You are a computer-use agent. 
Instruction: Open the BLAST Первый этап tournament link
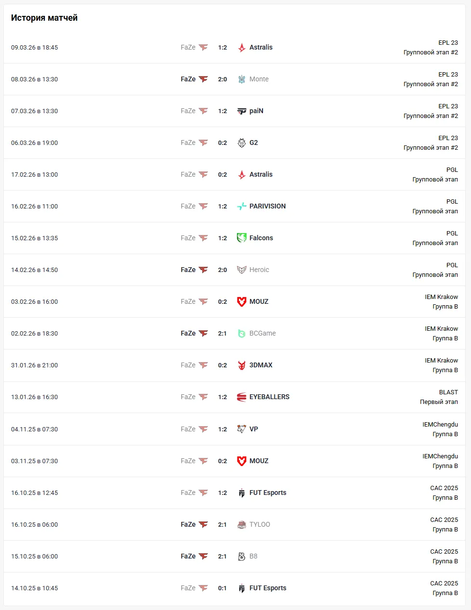pos(439,397)
